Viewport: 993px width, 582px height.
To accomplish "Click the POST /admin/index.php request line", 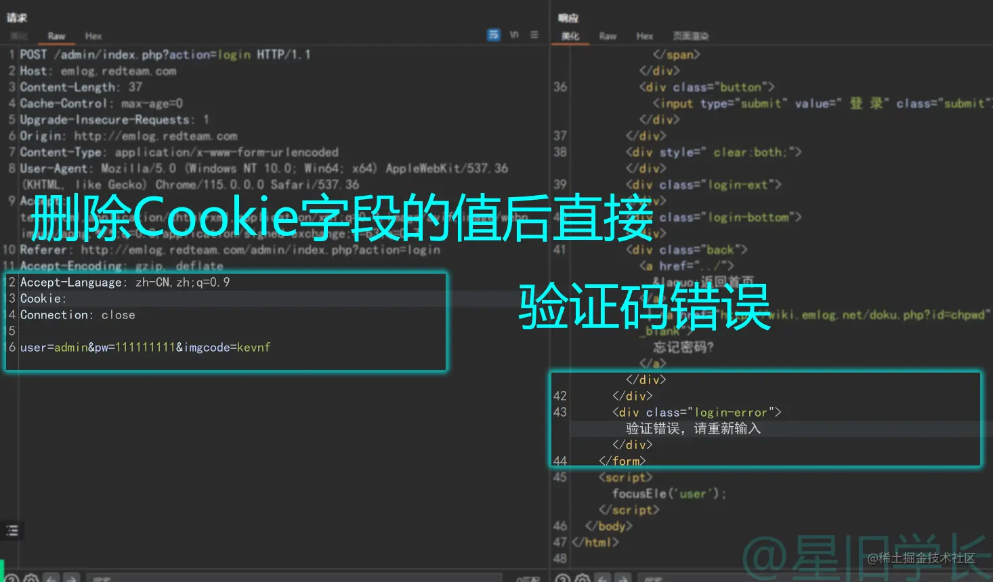I will coord(165,54).
